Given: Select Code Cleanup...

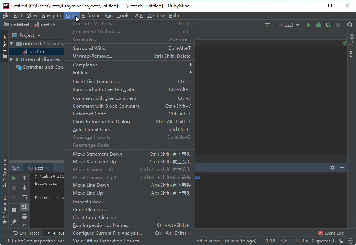Looking at the screenshot, I should [x=129, y=210].
